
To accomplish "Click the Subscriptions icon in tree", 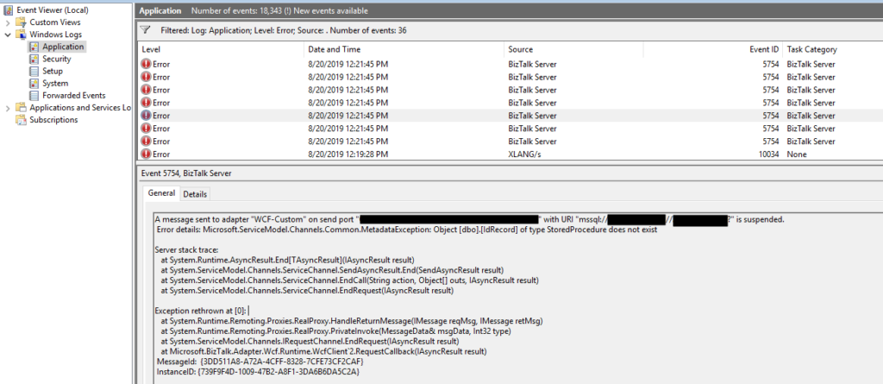I will pos(22,120).
